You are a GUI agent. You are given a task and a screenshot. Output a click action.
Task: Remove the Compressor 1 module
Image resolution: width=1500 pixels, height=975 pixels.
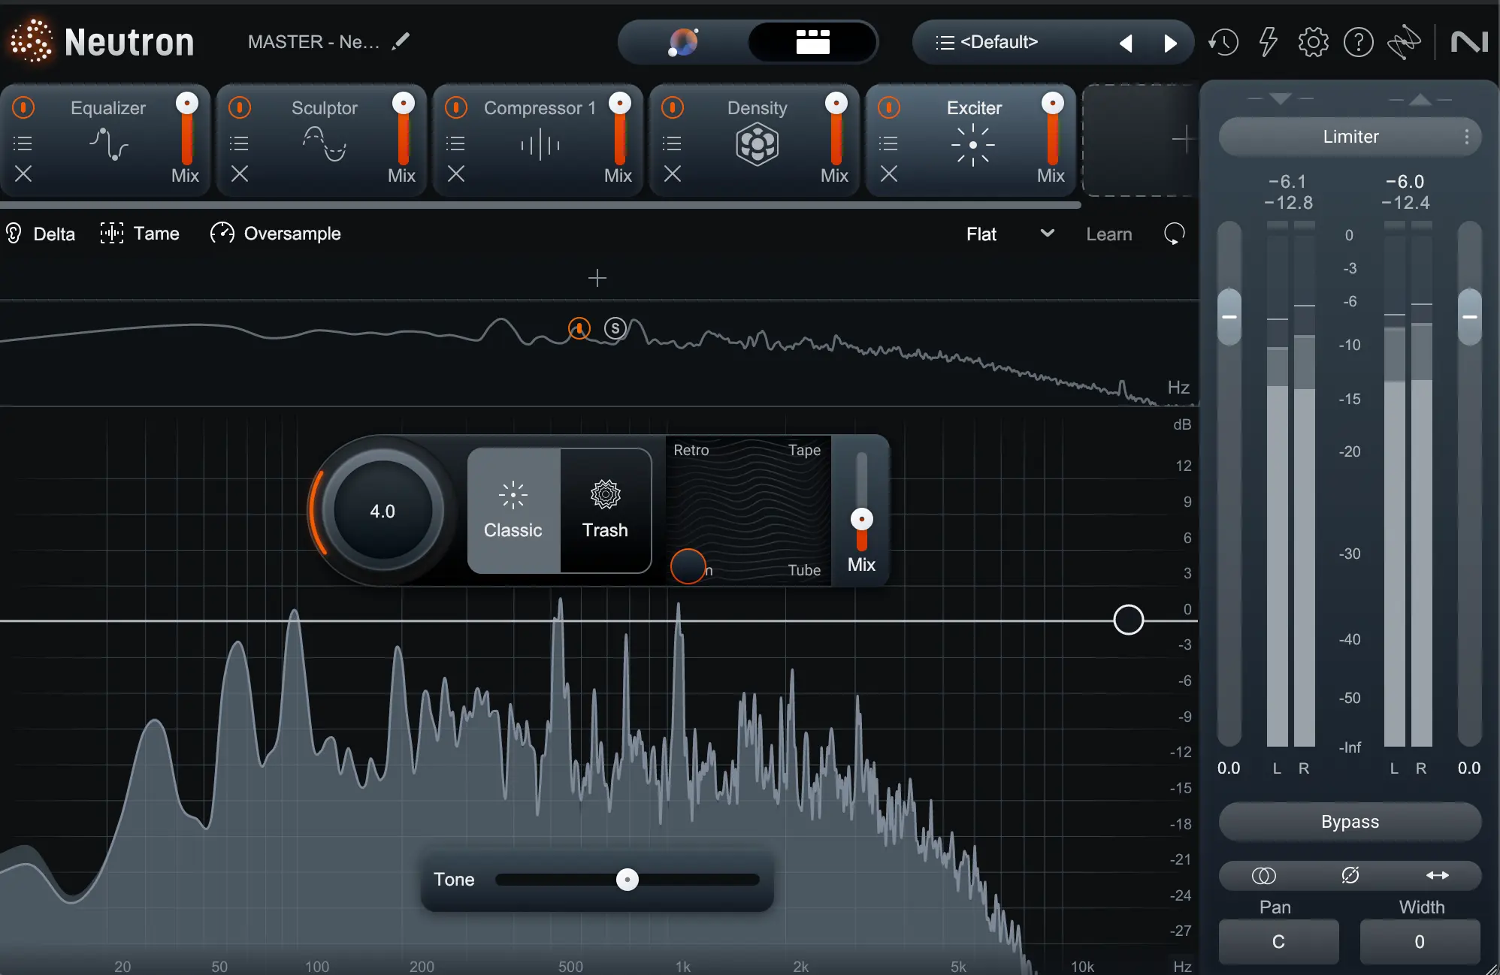pos(456,174)
